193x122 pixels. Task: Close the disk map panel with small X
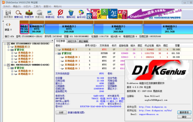(3, 21)
